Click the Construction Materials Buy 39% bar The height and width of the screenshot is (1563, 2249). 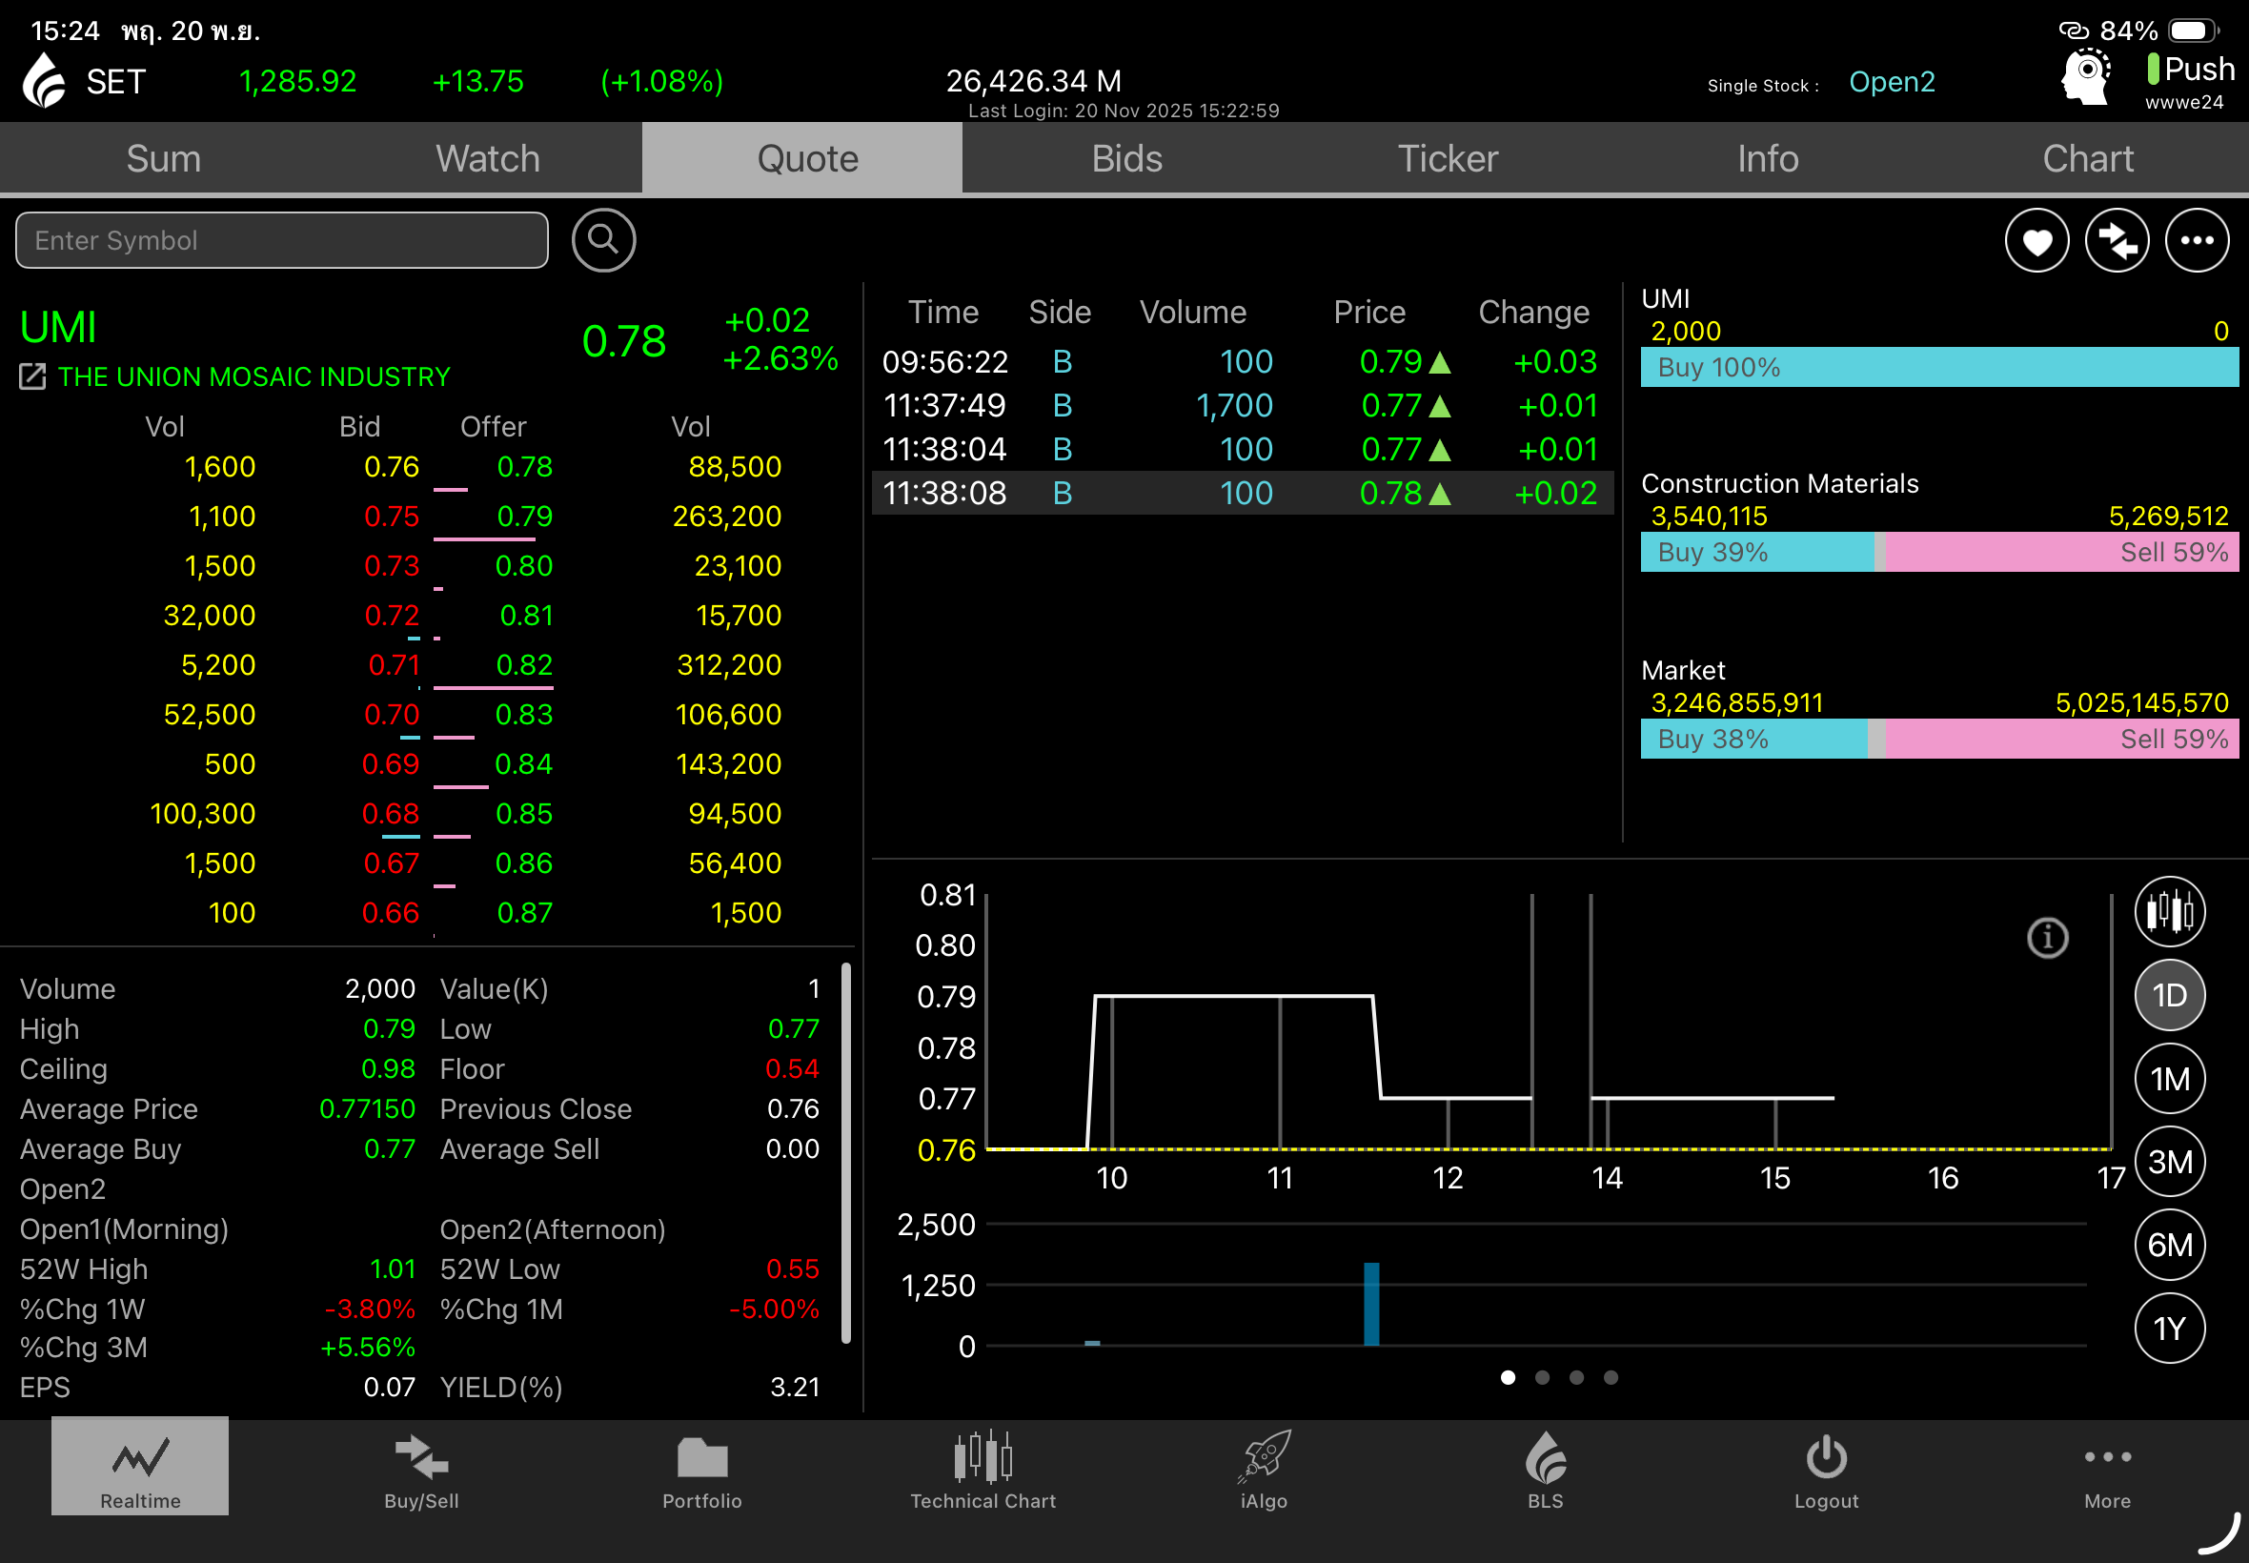pos(1755,553)
